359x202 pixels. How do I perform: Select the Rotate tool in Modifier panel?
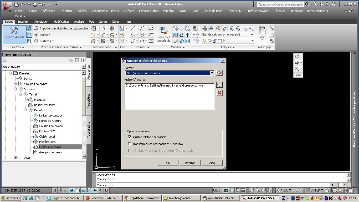tap(181, 28)
